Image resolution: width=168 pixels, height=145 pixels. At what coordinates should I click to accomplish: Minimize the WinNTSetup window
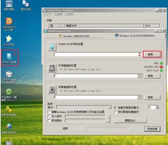(x=156, y=31)
